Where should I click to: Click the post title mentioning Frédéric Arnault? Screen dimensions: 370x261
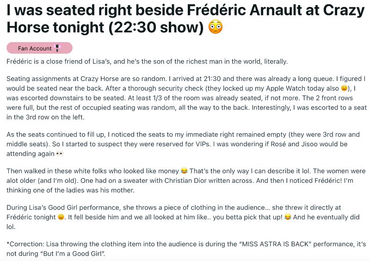tap(185, 19)
